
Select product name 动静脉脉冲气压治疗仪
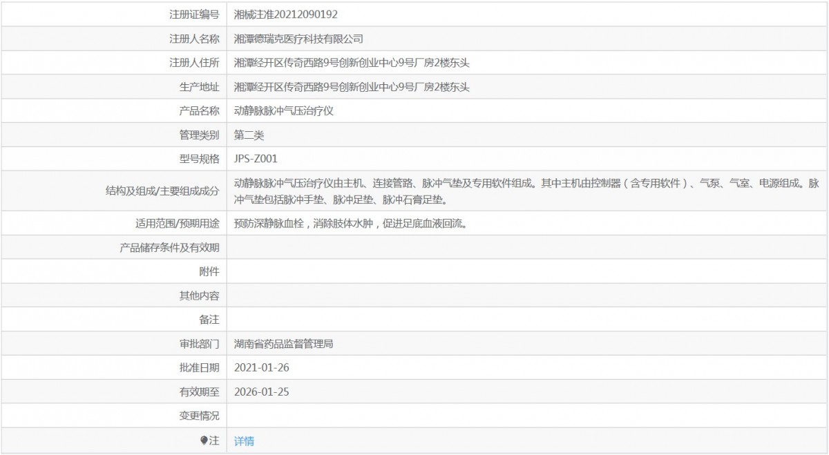click(x=284, y=110)
